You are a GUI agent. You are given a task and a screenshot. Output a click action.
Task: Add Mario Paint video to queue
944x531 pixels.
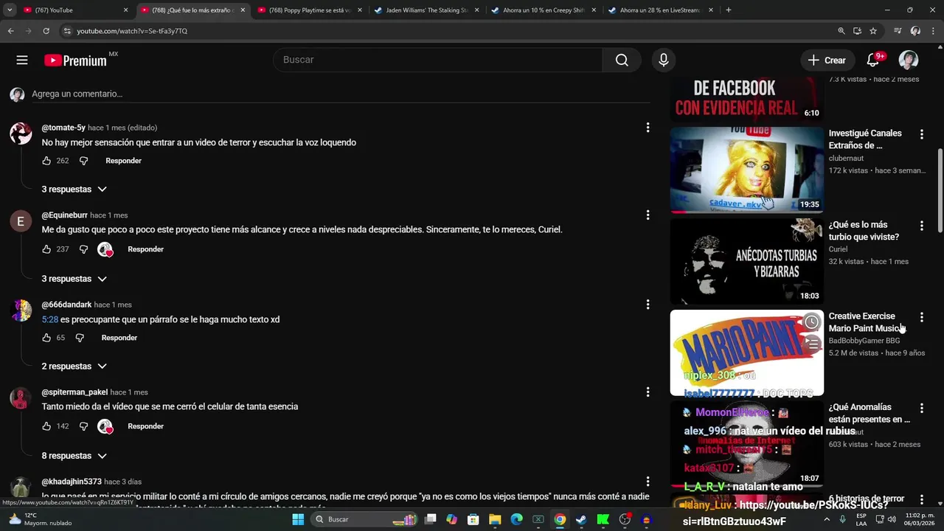811,343
